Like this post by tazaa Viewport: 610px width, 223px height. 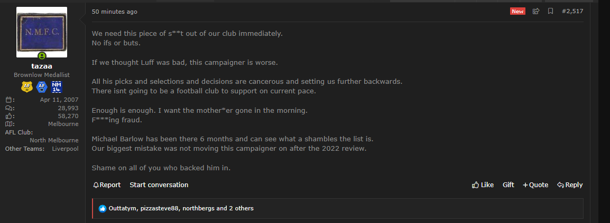click(483, 185)
